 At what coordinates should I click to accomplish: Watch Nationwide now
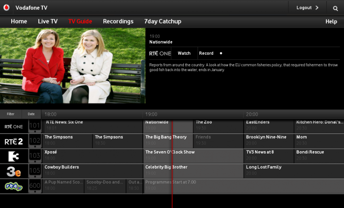[x=184, y=53]
